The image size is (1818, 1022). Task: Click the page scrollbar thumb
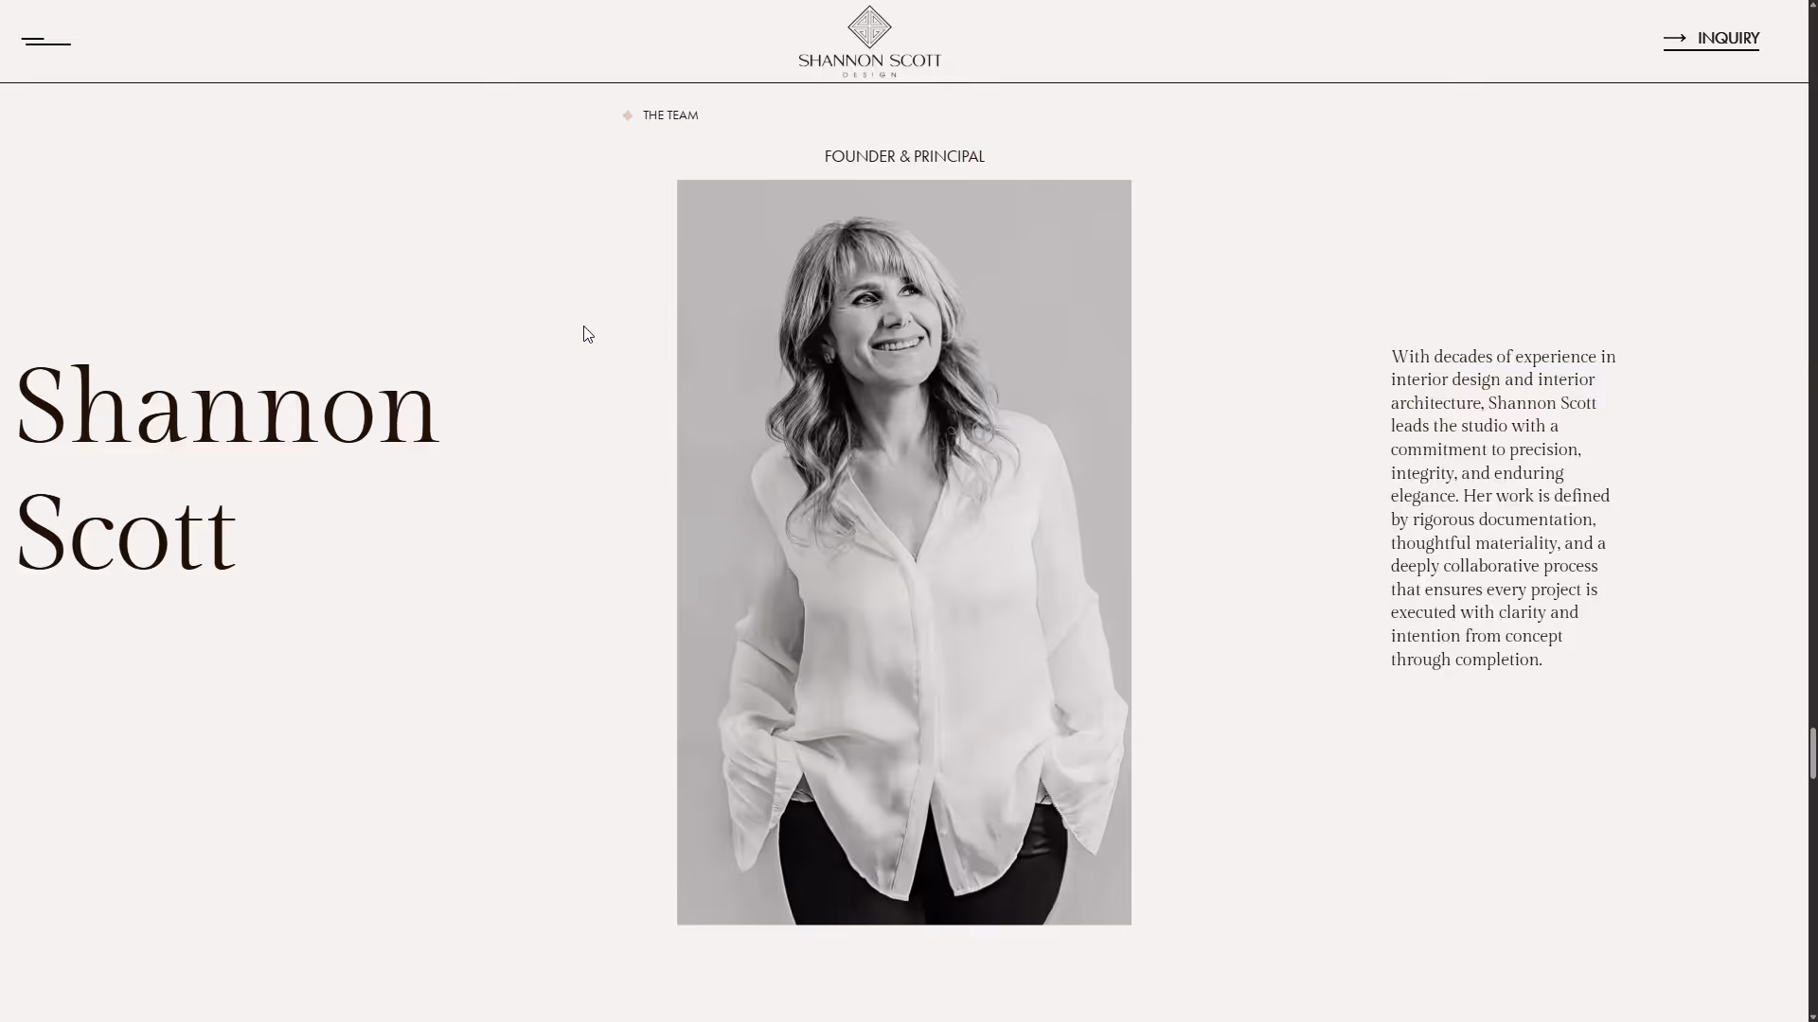point(1812,753)
